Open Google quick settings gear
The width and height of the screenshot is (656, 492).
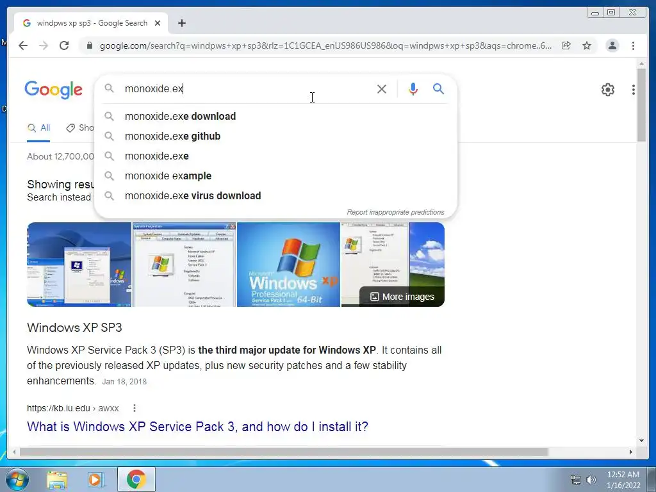[x=608, y=90]
